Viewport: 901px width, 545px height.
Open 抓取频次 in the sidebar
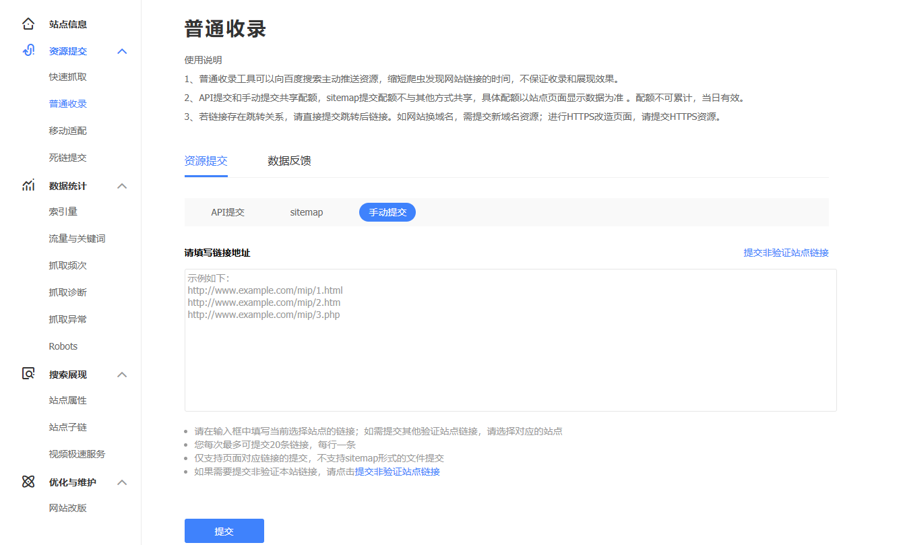click(68, 265)
